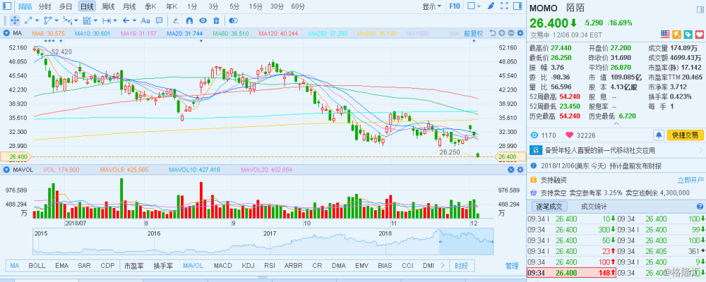Zoom out chart with minus icon
The width and height of the screenshot is (706, 282).
coord(511,33)
